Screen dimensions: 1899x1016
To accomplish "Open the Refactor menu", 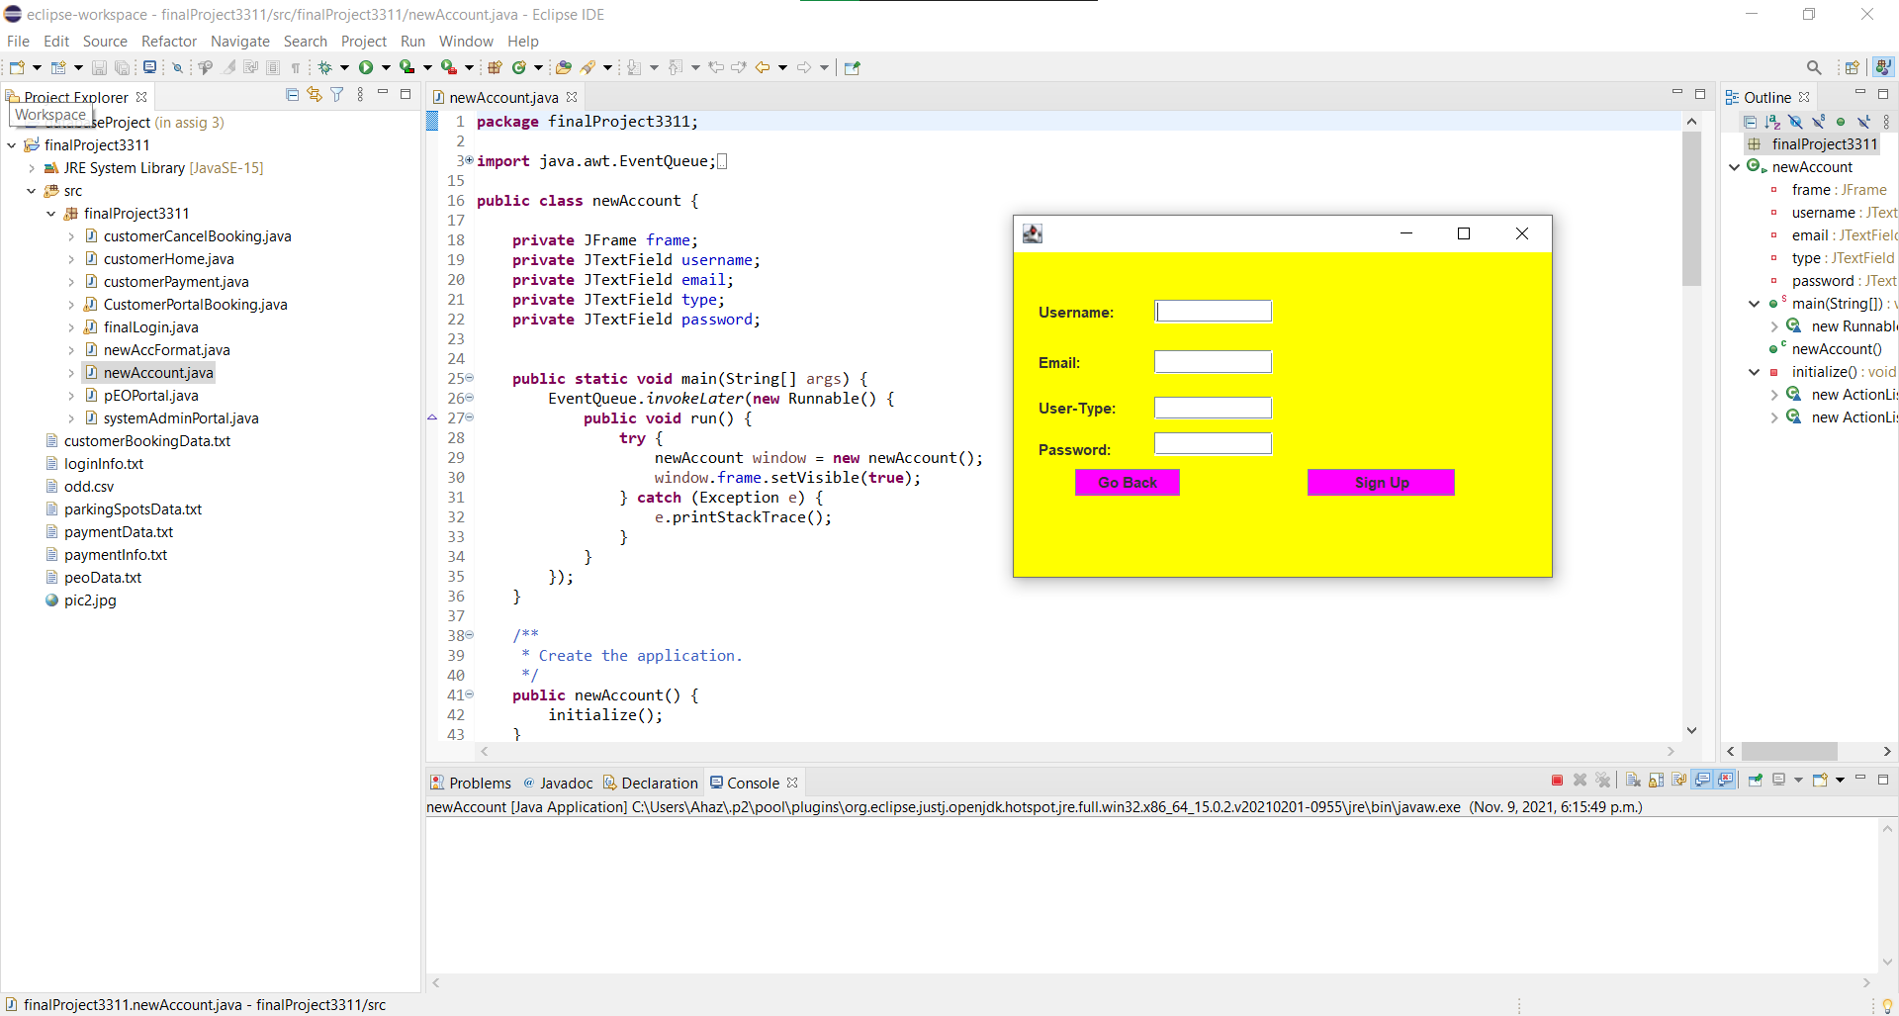I will click(168, 41).
